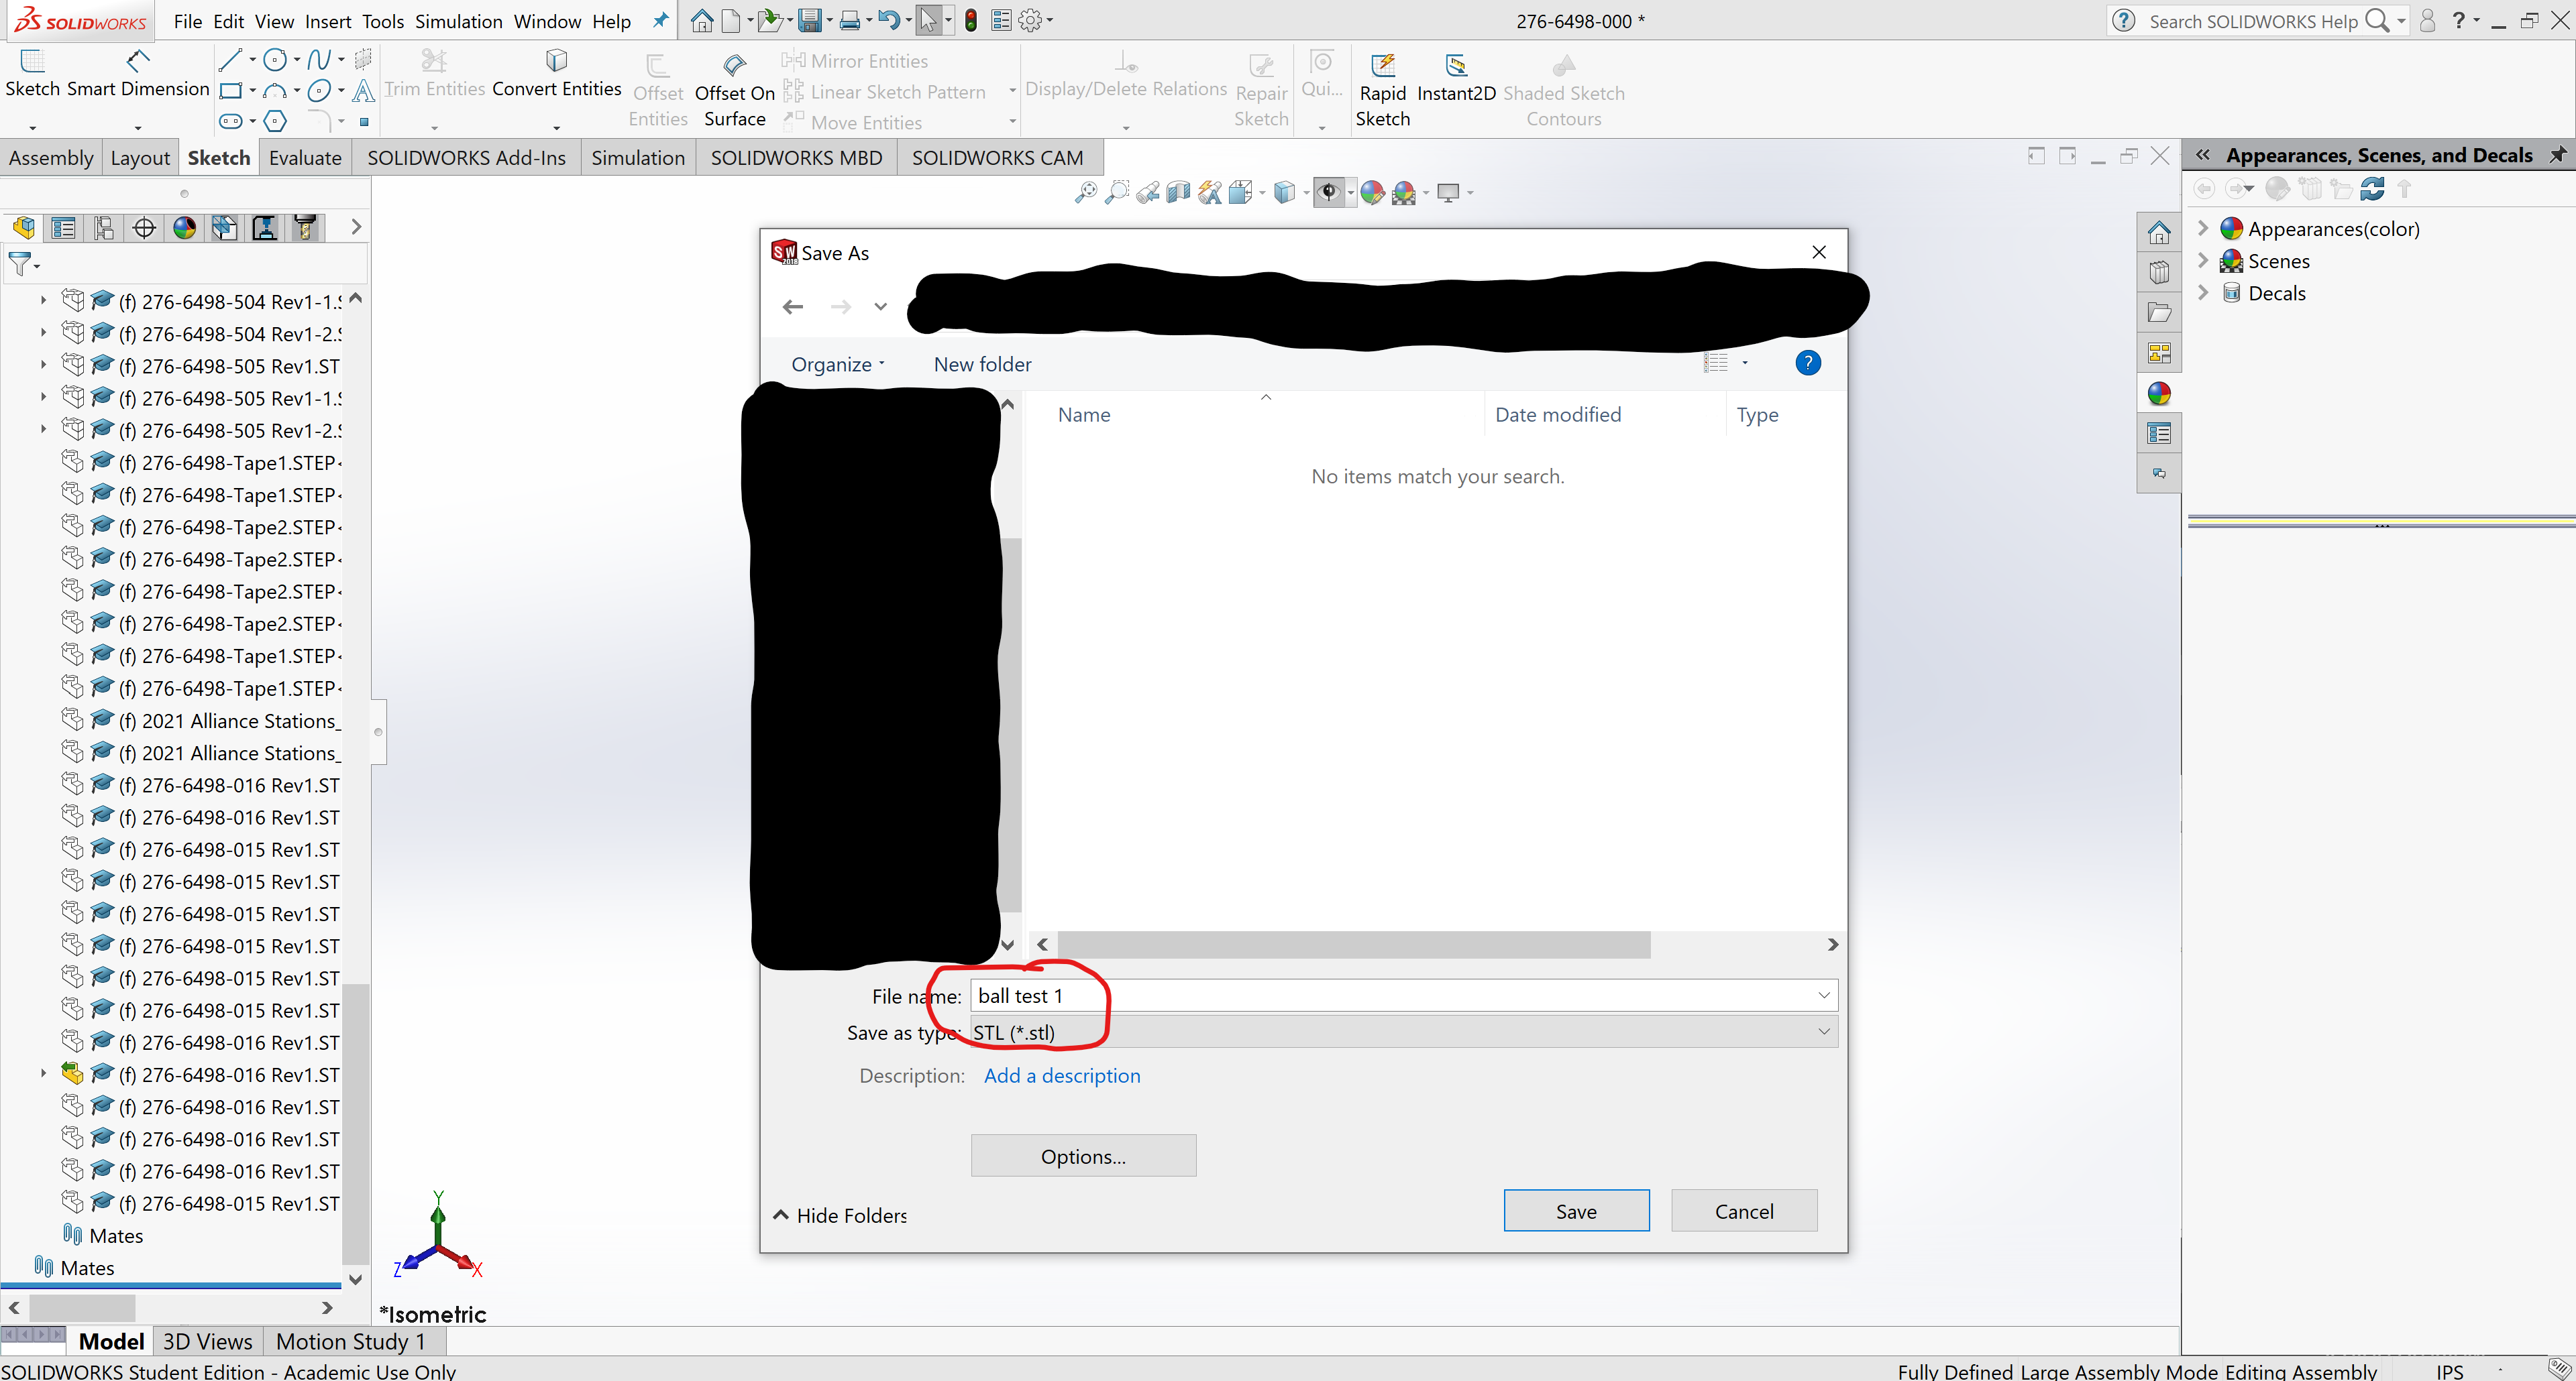Screen dimensions: 2576x1381
Task: Open the Options gear icon
Action: click(1029, 20)
